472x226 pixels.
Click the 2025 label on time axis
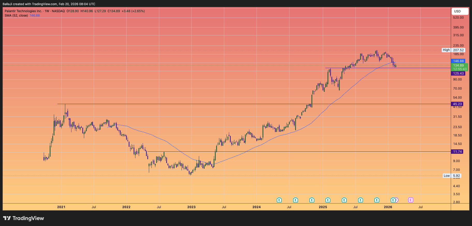click(x=323, y=207)
